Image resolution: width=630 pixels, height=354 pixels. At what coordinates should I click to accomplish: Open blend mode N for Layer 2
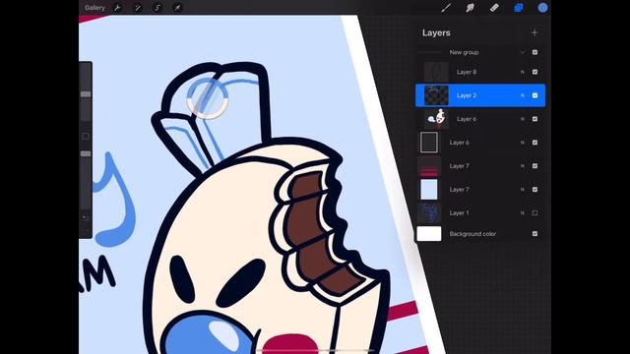click(523, 95)
